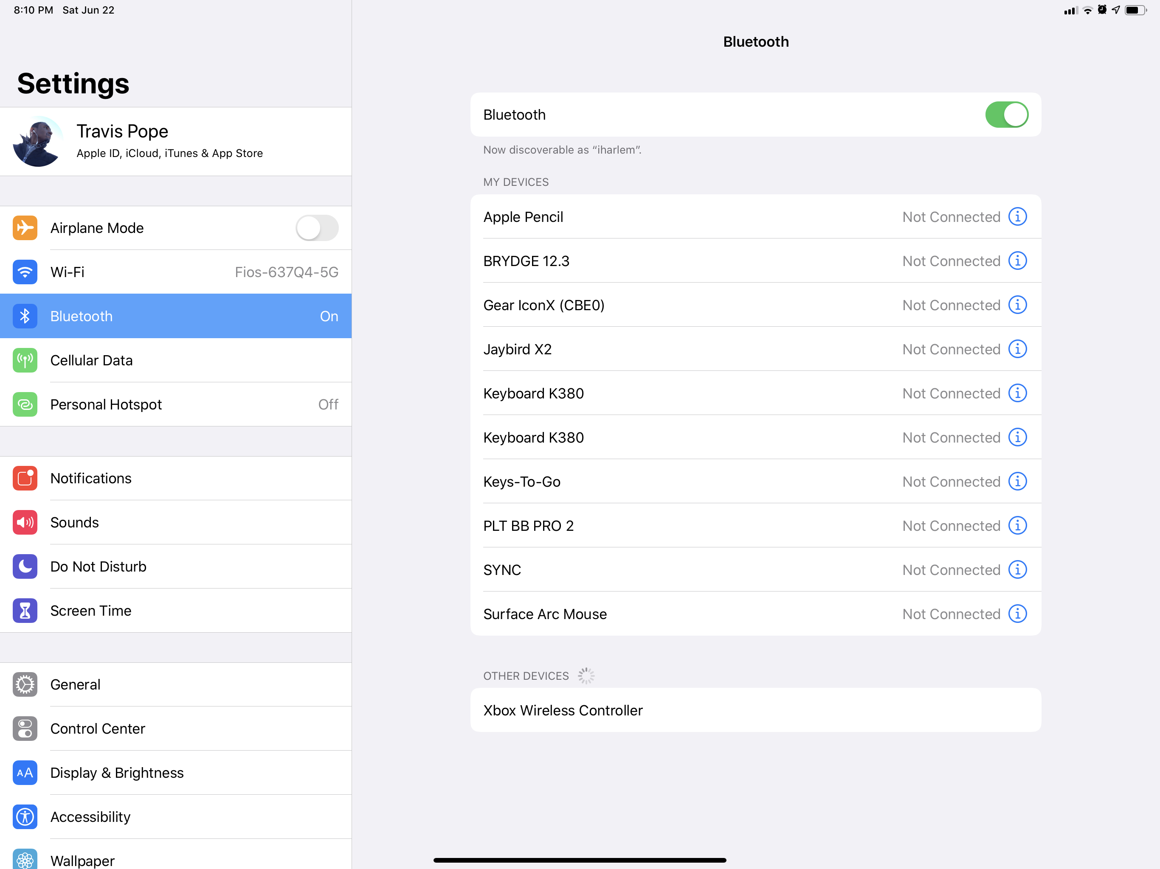Tap the Screen Time hourglass icon
Screen dimensions: 1160x869
coord(25,611)
